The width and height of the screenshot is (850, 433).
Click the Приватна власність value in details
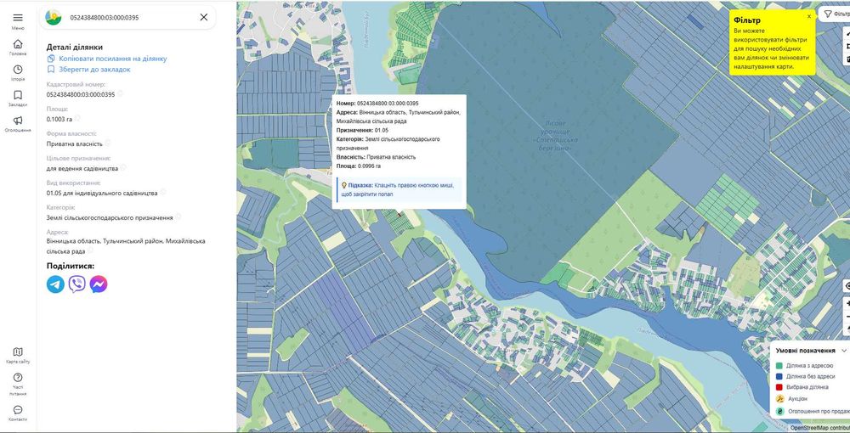pyautogui.click(x=74, y=143)
